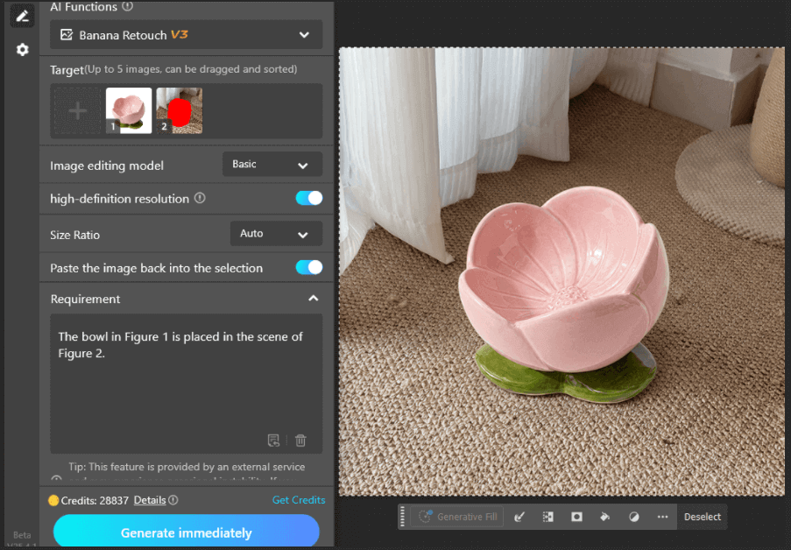Click the Get Credits link
Image resolution: width=791 pixels, height=550 pixels.
pyautogui.click(x=298, y=500)
